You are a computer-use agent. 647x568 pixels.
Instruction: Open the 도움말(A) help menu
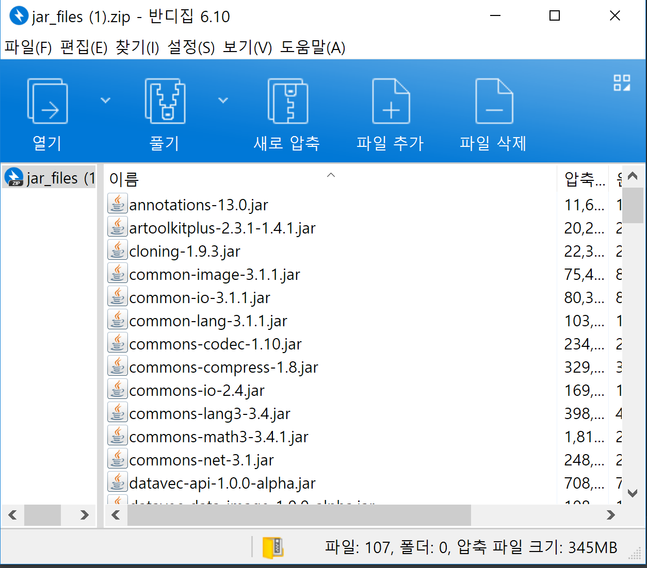[313, 47]
